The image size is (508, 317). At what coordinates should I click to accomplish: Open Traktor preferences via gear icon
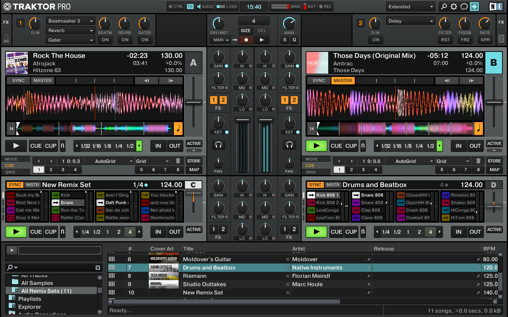(453, 6)
